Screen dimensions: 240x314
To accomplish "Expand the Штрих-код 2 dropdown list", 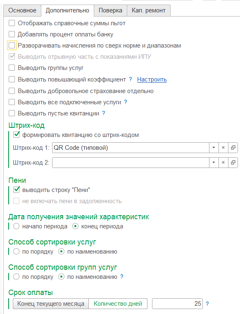I will tap(214, 163).
